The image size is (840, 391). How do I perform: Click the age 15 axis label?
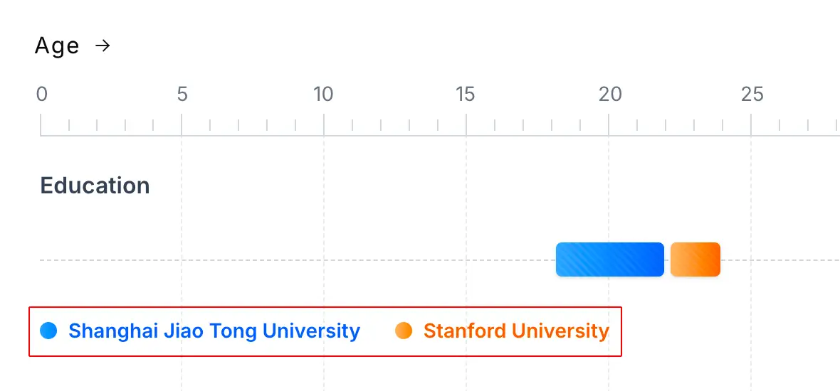[x=466, y=94]
